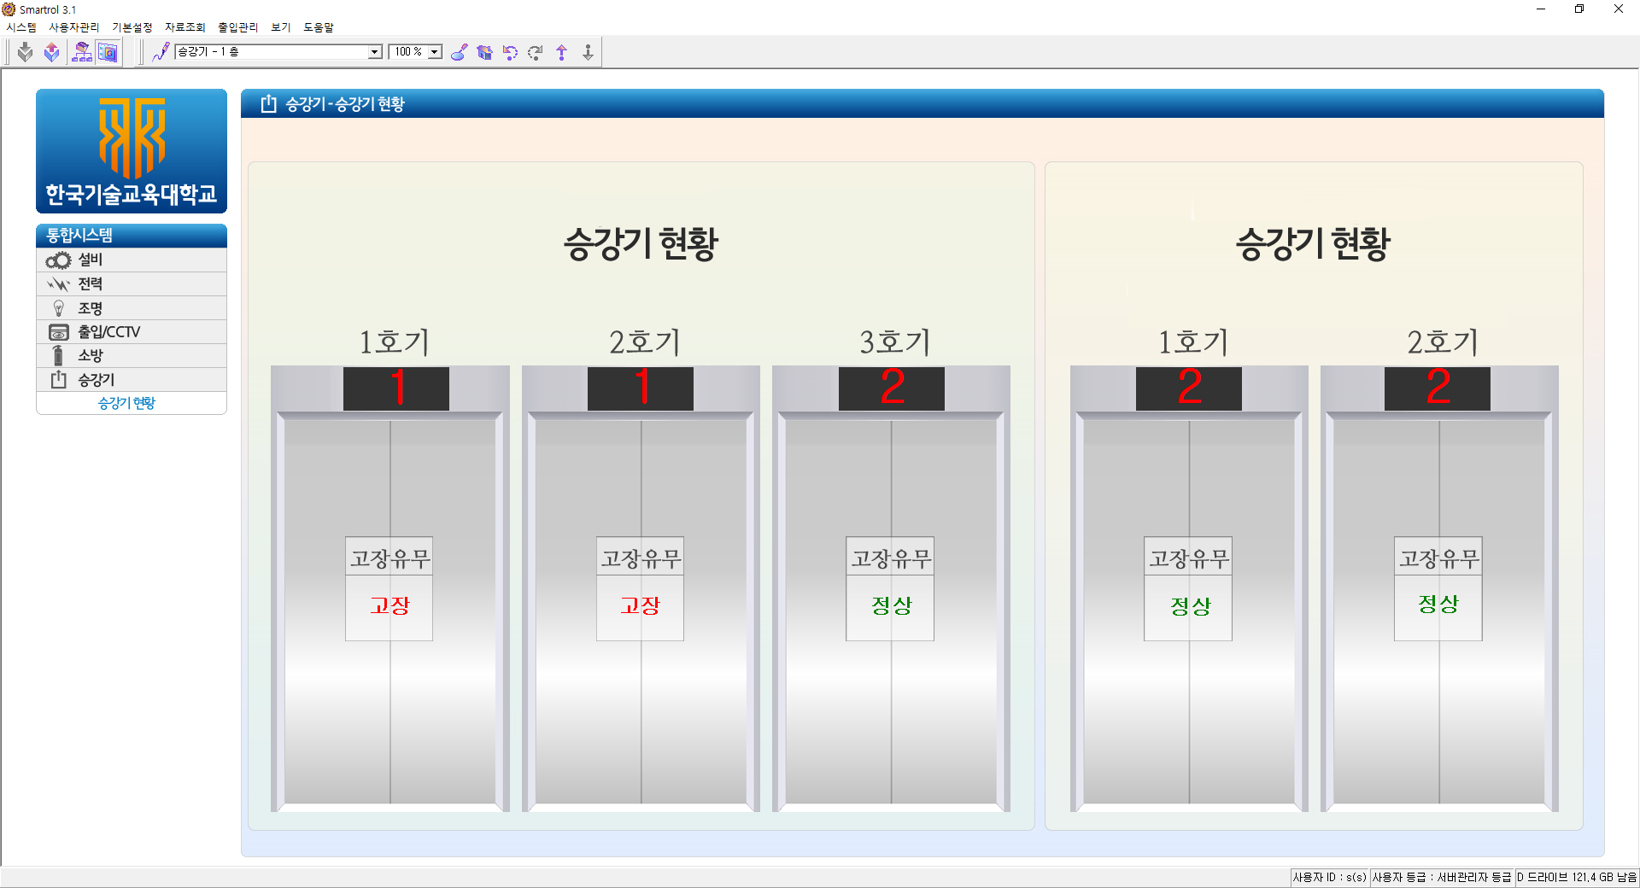This screenshot has height=888, width=1640.
Task: Click the network tree diagram icon
Action: pyautogui.click(x=82, y=52)
